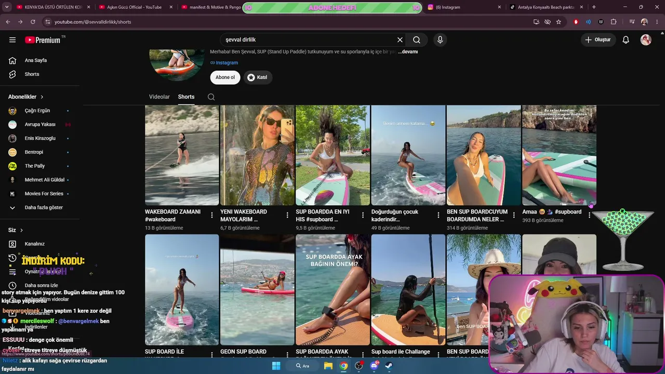
Task: Go to Ana Sayfa in the sidebar
Action: 36,60
